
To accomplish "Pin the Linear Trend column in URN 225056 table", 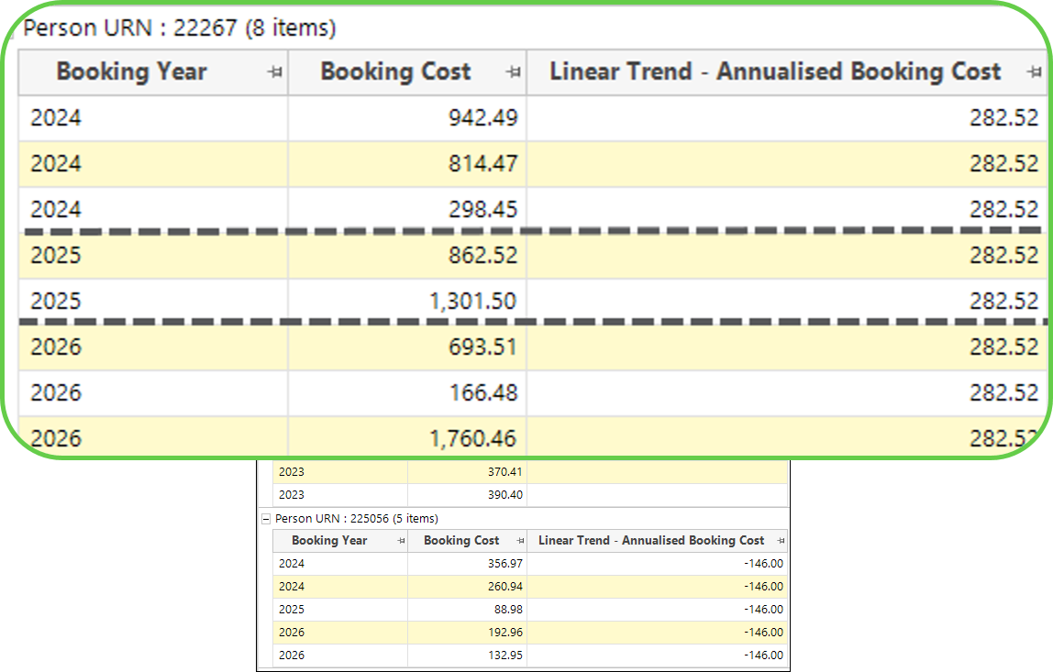I will point(781,540).
